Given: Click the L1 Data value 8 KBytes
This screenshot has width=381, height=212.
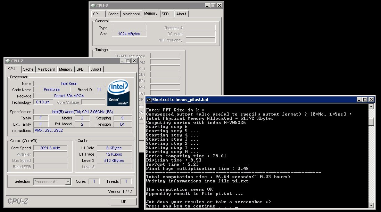Looking at the screenshot, I should (x=114, y=148).
